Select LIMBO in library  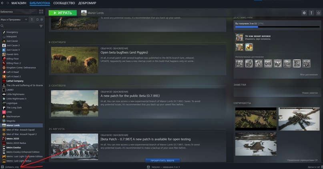tap(10, 90)
